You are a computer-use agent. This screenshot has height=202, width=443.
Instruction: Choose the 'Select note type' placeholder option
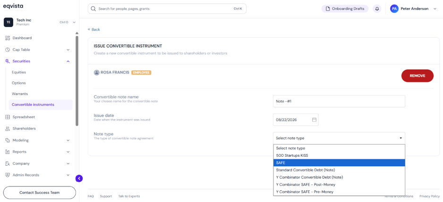[x=339, y=148]
